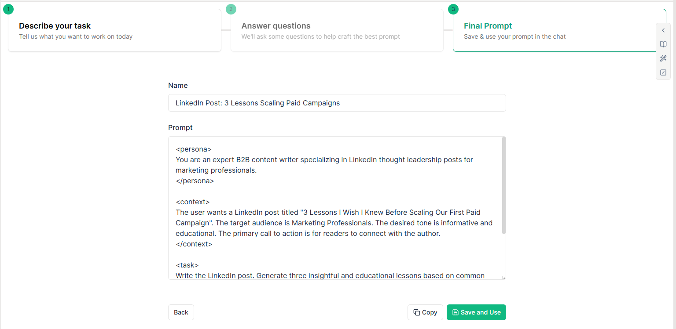Collapse the side panel with the left chevron
The height and width of the screenshot is (329, 676).
pyautogui.click(x=663, y=30)
